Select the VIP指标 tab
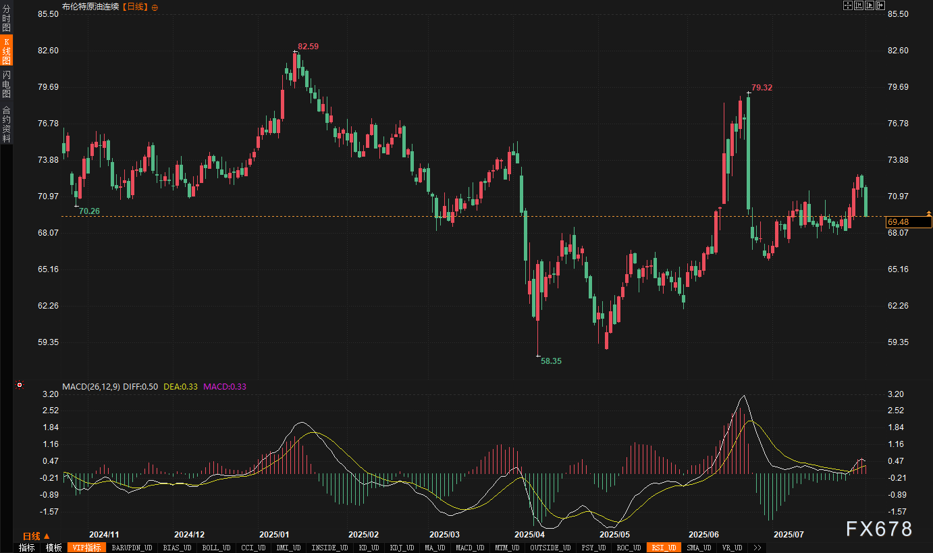Screen dimensions: 933x553 (x=86, y=548)
